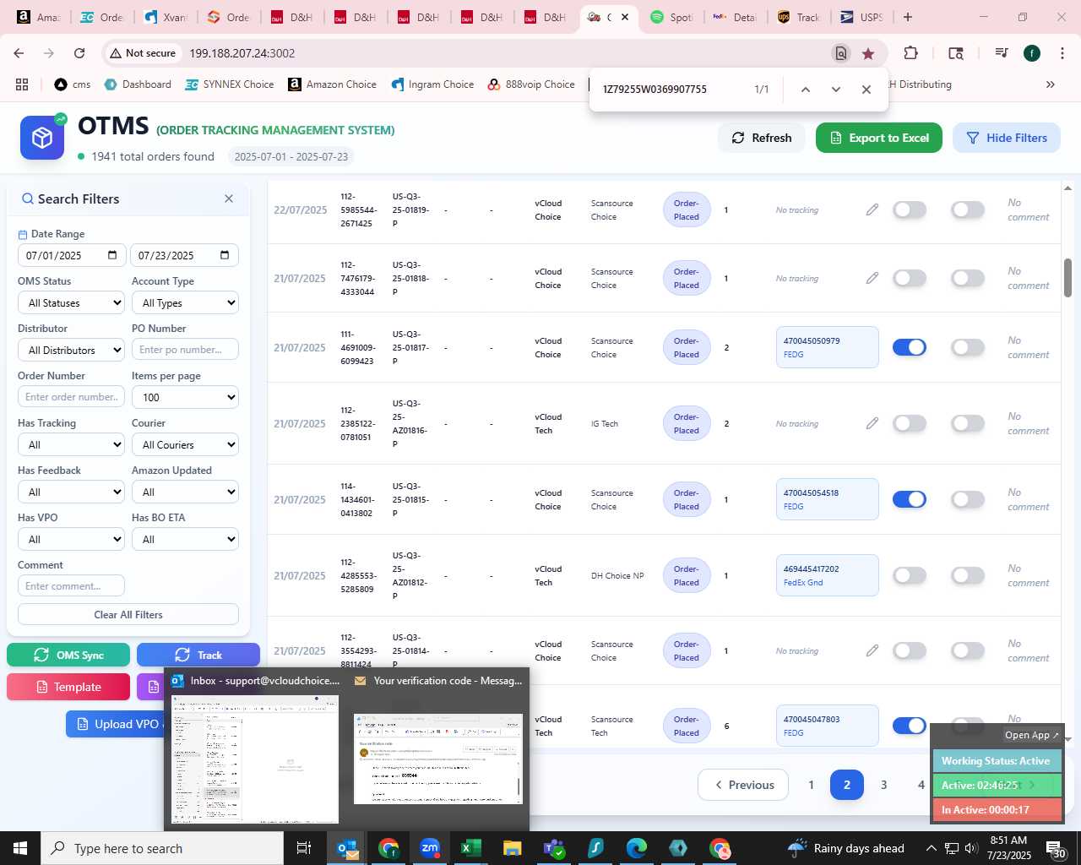Image resolution: width=1081 pixels, height=865 pixels.
Task: Open SYNNEX Choice bookmark
Action: coord(230,84)
